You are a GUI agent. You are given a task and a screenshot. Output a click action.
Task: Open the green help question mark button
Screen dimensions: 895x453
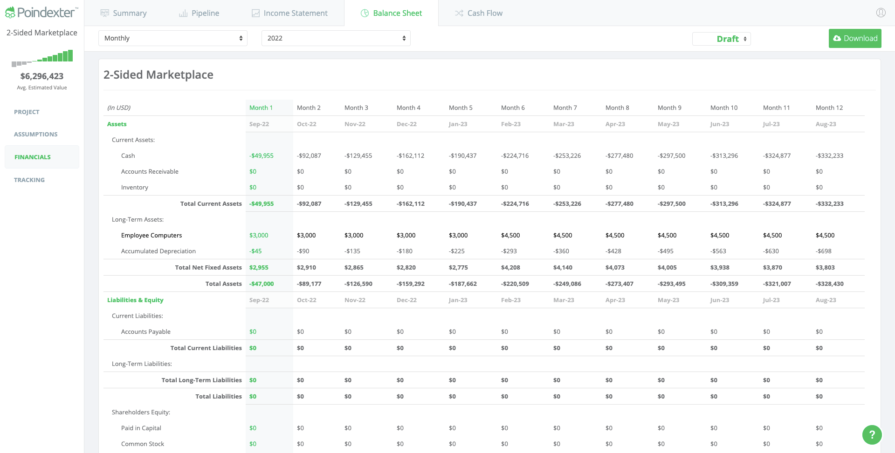pos(872,435)
